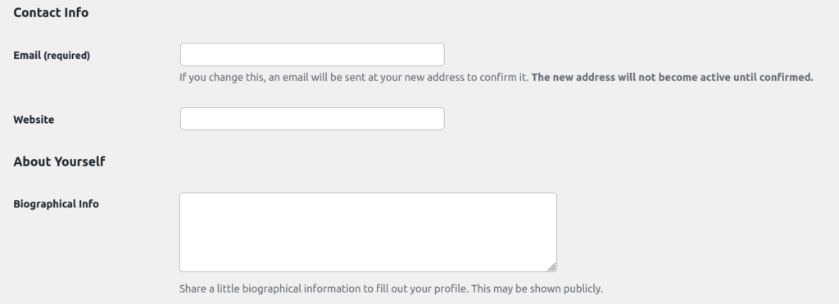Click 'This may be shown publicly' text
839x304 pixels.
point(537,288)
